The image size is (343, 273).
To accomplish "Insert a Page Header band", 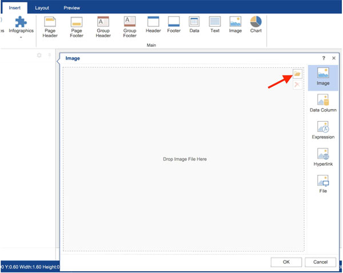I will (x=50, y=27).
